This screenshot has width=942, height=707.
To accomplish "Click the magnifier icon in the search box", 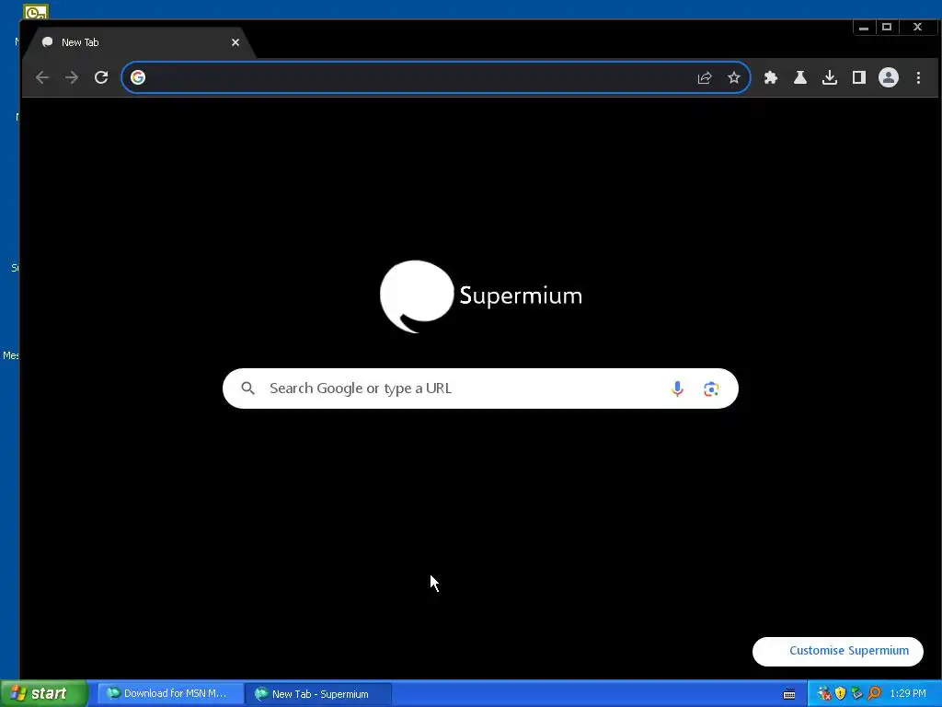I will click(248, 388).
